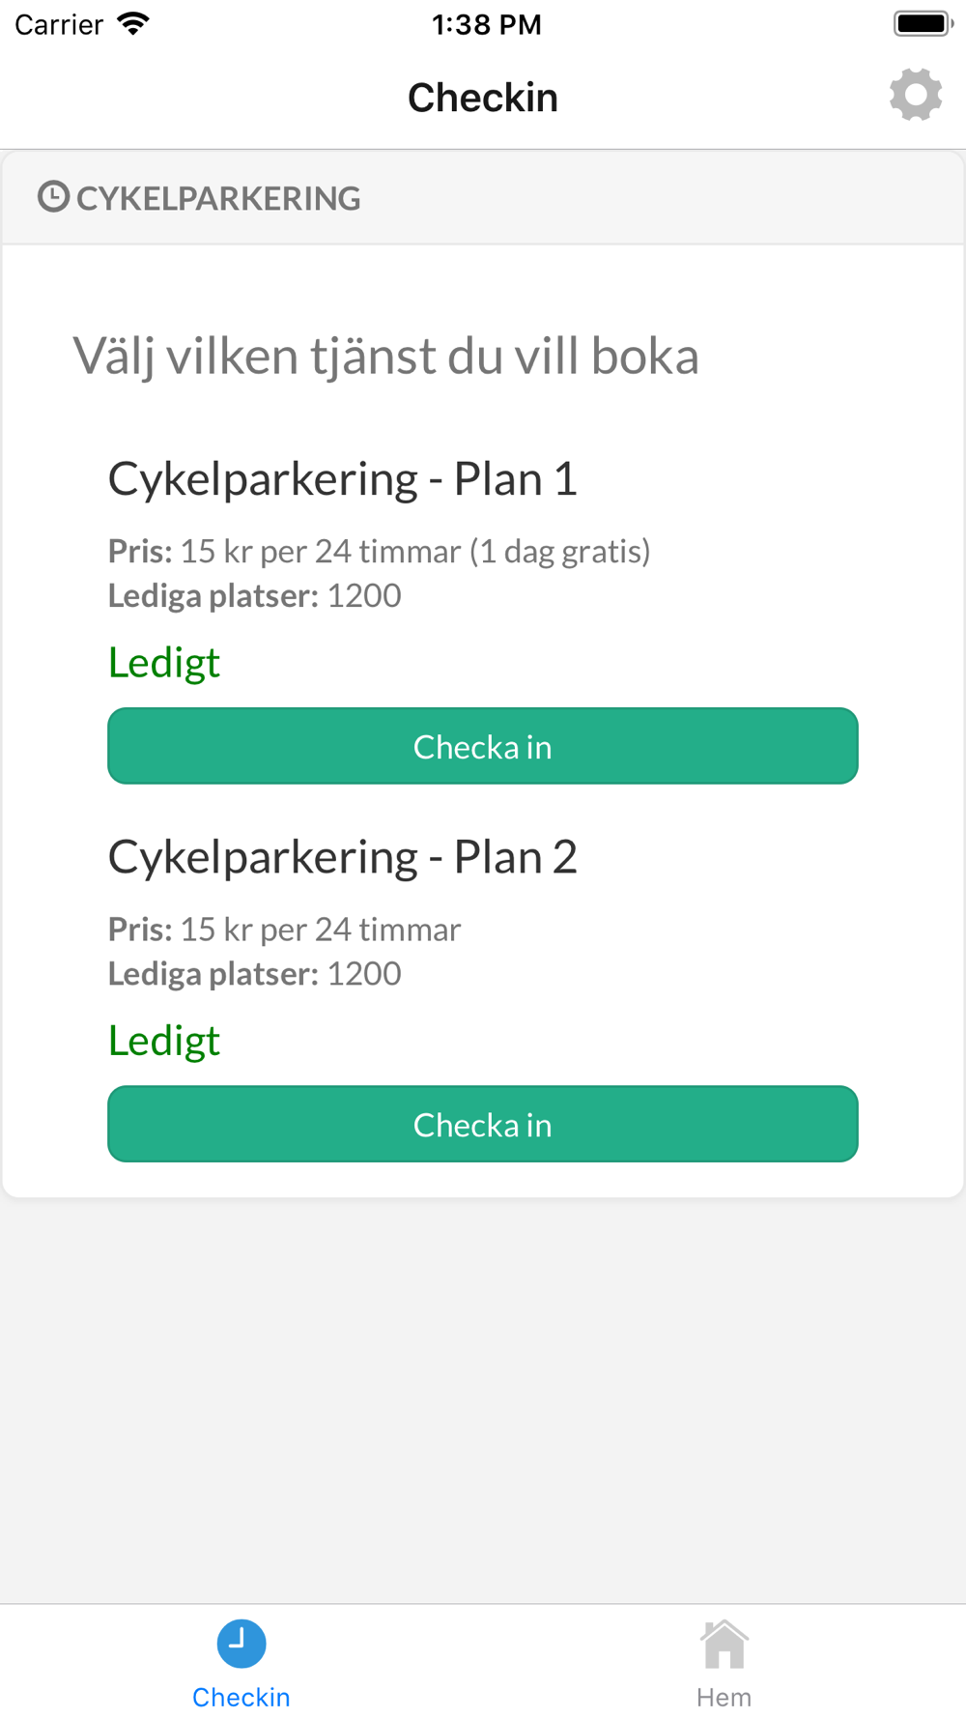Select the Cykelparkering - Plan 1 title

(343, 479)
